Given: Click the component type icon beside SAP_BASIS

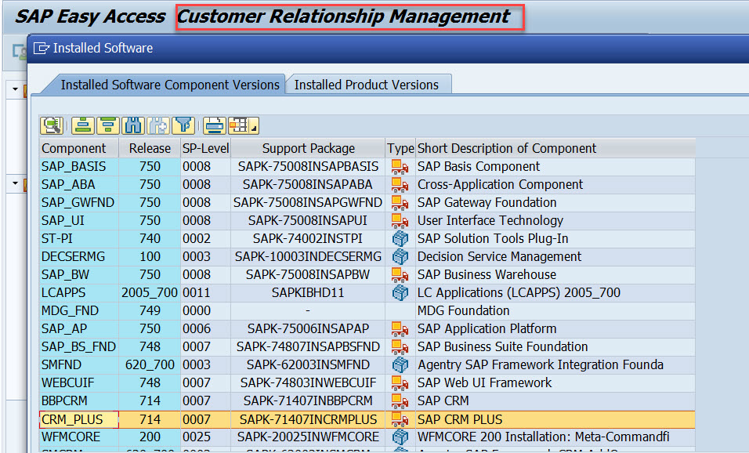Looking at the screenshot, I should (x=400, y=167).
